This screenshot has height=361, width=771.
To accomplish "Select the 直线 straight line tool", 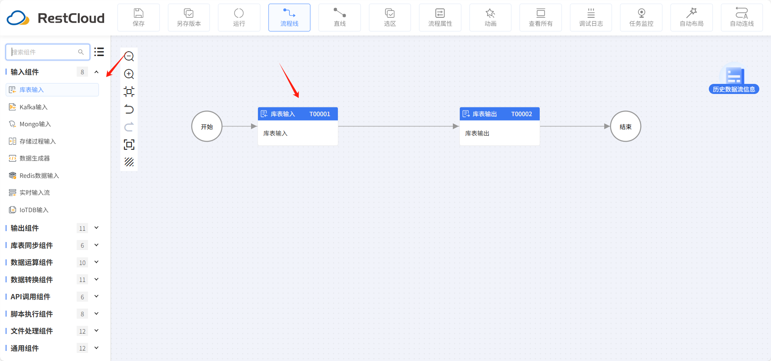I will coord(339,18).
